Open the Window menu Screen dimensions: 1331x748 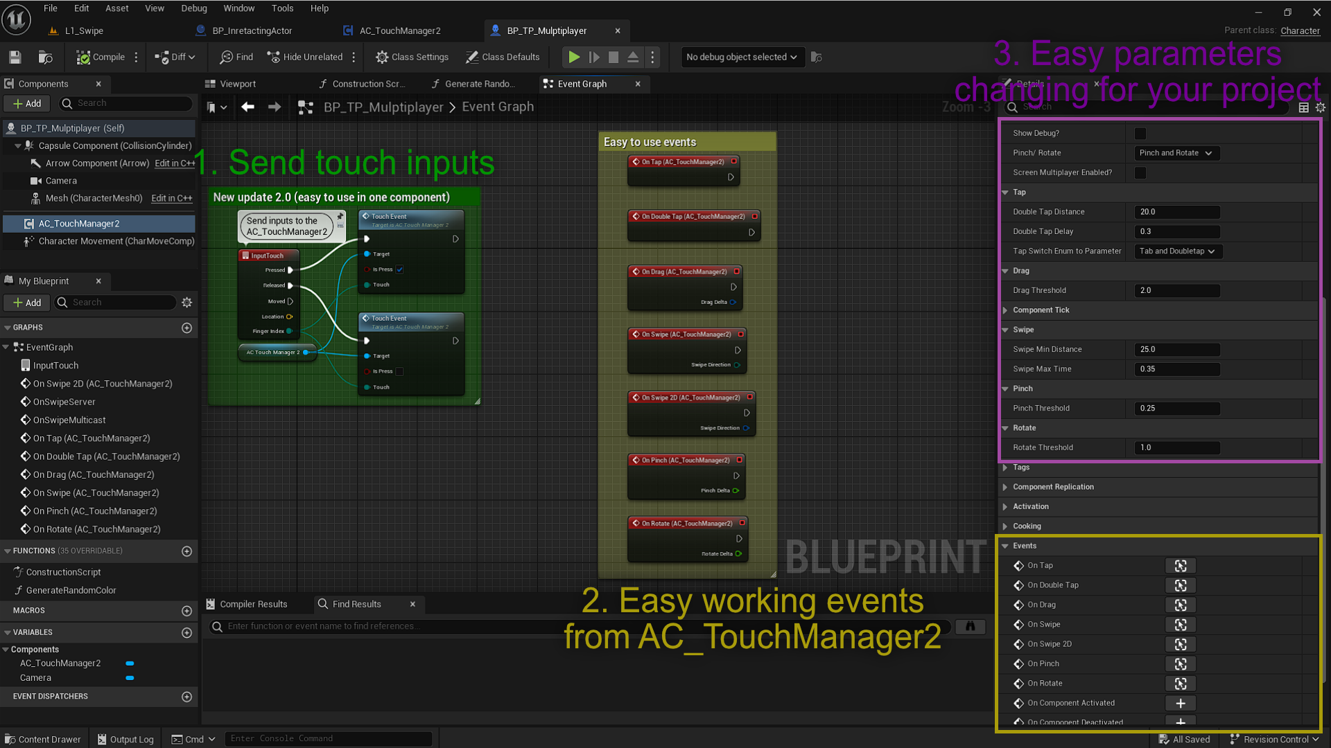239,8
